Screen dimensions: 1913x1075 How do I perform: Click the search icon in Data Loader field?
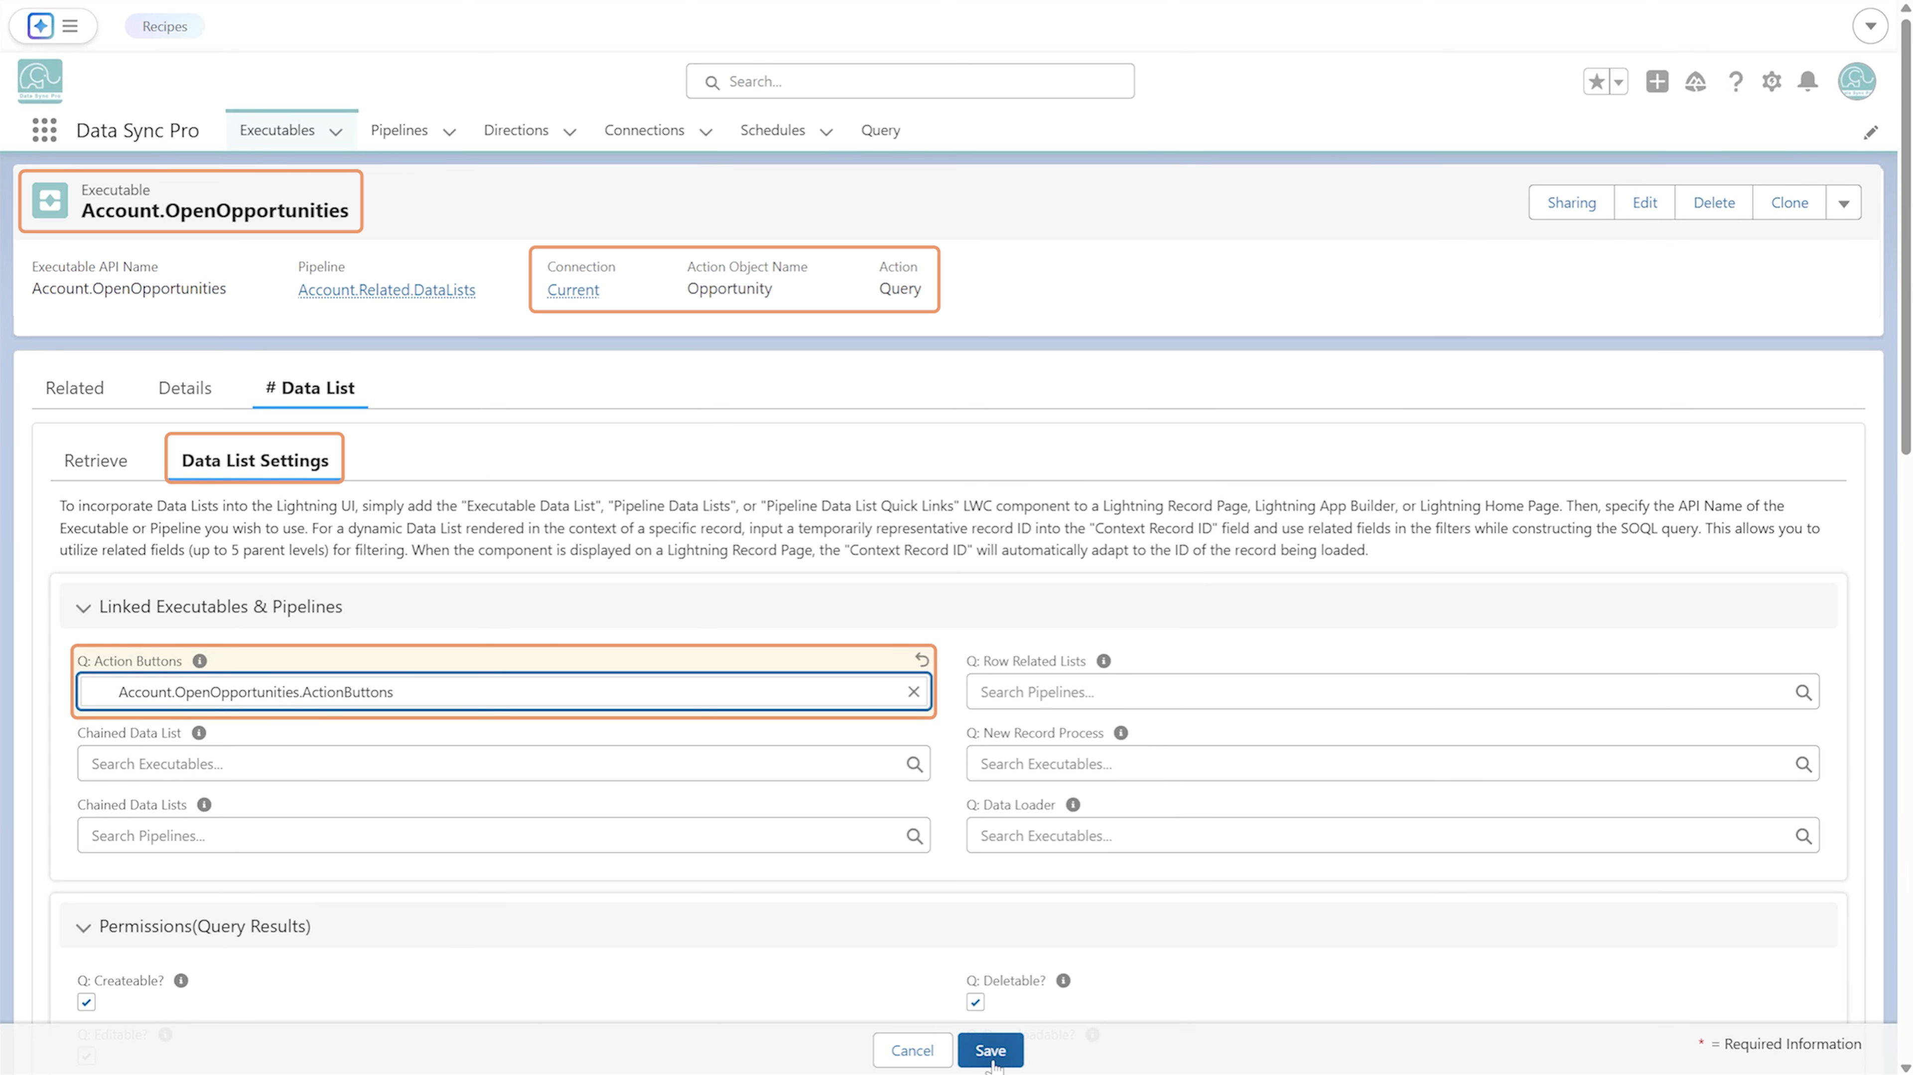(x=1803, y=836)
